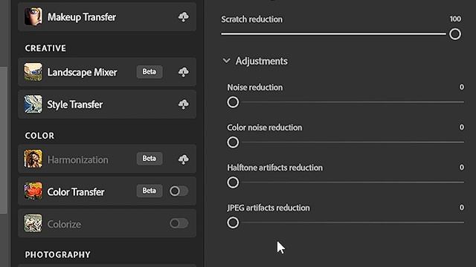Click the Makeup Transfer thumbnail image
The width and height of the screenshot is (476, 267).
(x=33, y=16)
